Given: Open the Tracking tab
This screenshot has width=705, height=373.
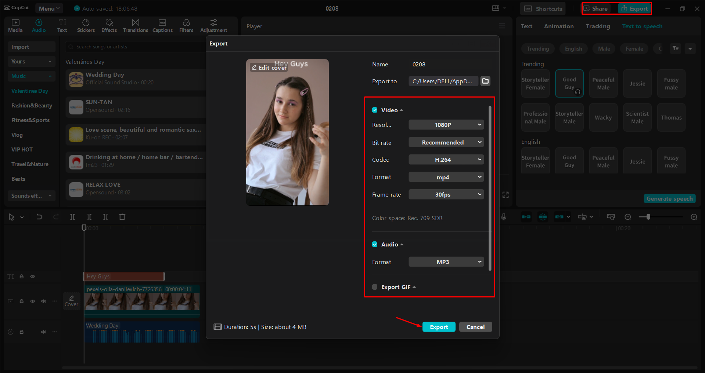Looking at the screenshot, I should pos(597,26).
